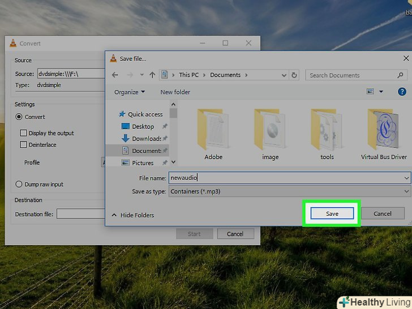Click the VLC cone icon in Save file title
412x309 pixels.
click(x=113, y=58)
